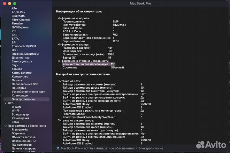
Task: Open Параллельный SCSI entry
Action: (x=25, y=84)
